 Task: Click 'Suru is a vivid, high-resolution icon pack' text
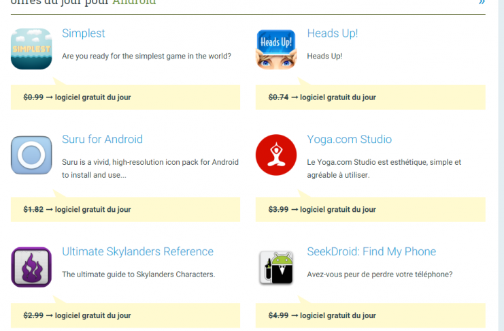click(150, 168)
